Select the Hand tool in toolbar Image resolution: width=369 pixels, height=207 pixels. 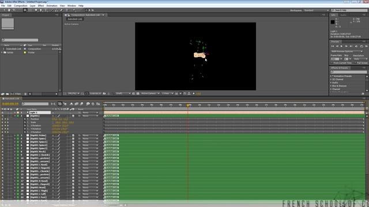coord(9,10)
